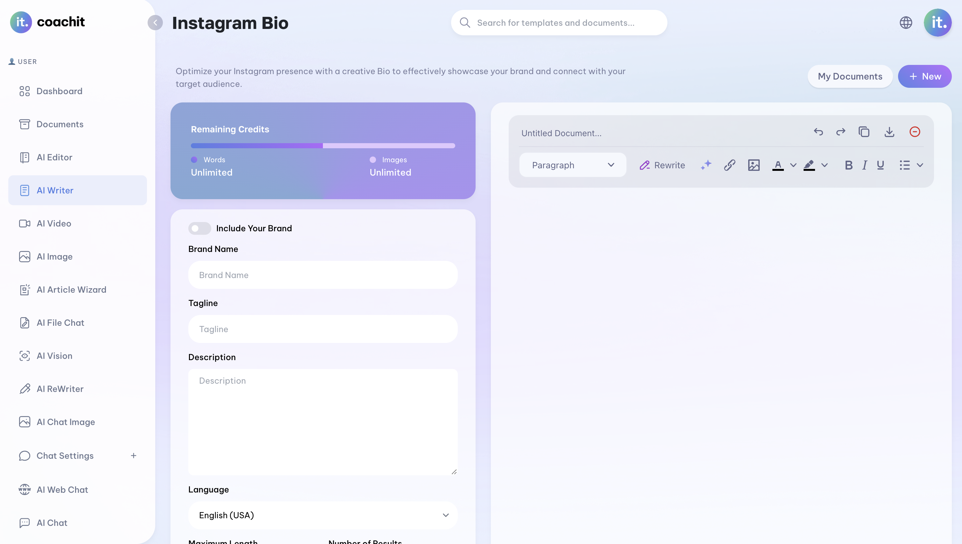
Task: Enable the Include Your Brand switch
Action: (x=199, y=228)
